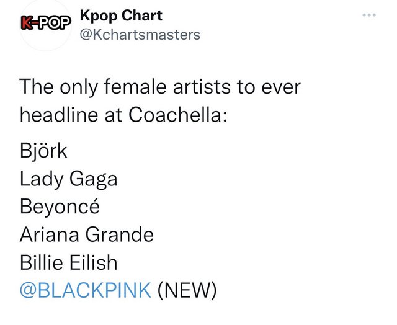Click the word female in the tweet
Screen dimensions: 397x325
pyautogui.click(x=135, y=87)
